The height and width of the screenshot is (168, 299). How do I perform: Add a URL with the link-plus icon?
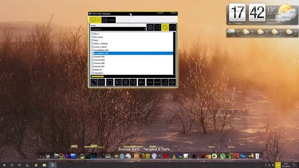coord(165,83)
